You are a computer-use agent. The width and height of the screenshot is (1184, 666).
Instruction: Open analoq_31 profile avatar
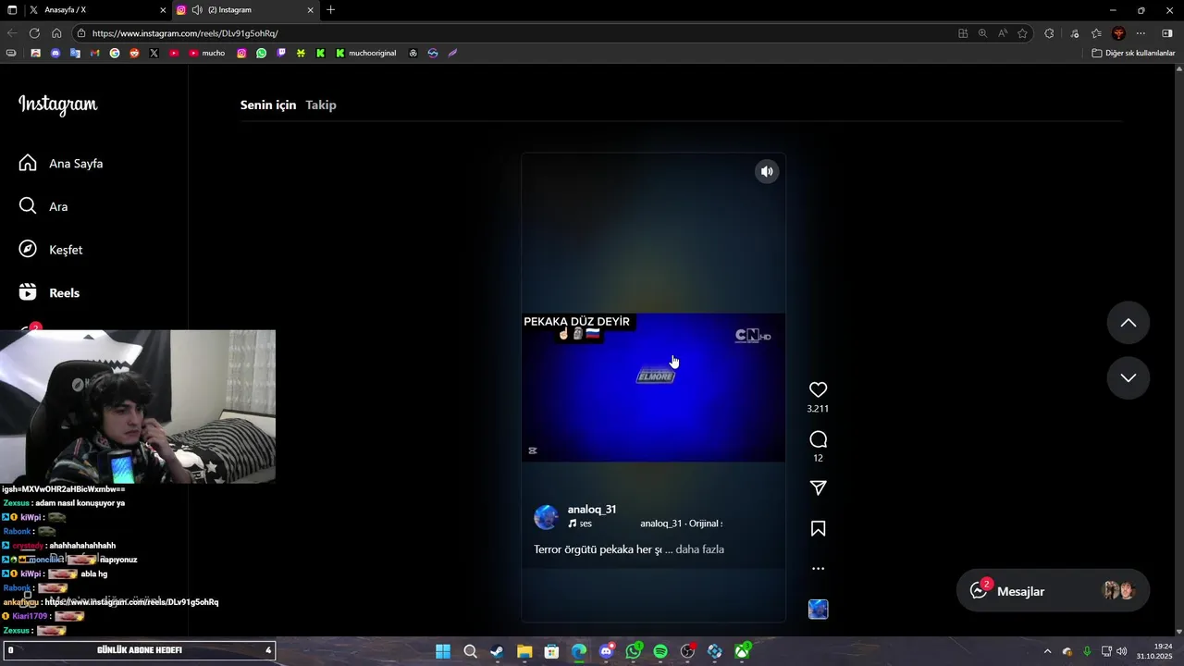pos(547,517)
